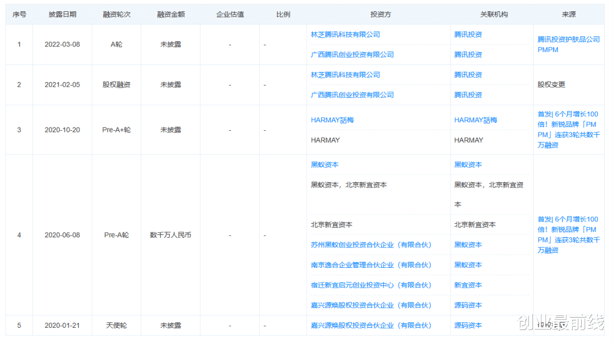Click the date cell 2020-10-20
The image size is (613, 342).
pyautogui.click(x=62, y=130)
